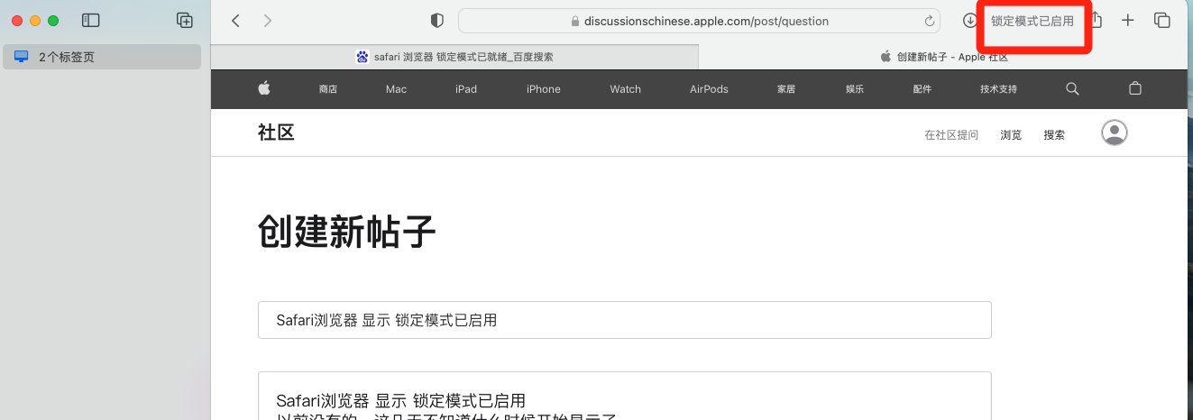
Task: Click the lock icon in address bar
Action: (575, 21)
